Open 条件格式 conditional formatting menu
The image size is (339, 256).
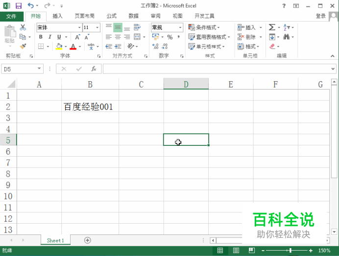click(204, 27)
